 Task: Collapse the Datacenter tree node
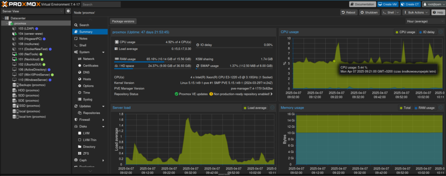pos(3,18)
